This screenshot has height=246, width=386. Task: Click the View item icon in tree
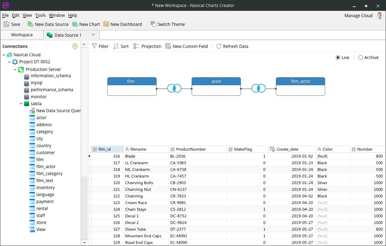[32, 230]
